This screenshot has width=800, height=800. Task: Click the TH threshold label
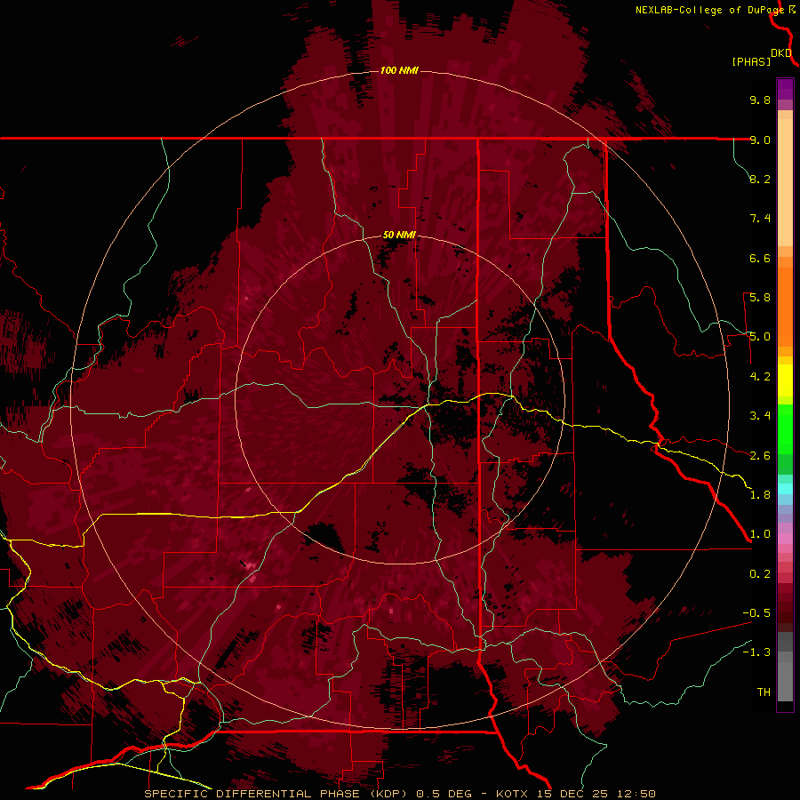pyautogui.click(x=764, y=692)
